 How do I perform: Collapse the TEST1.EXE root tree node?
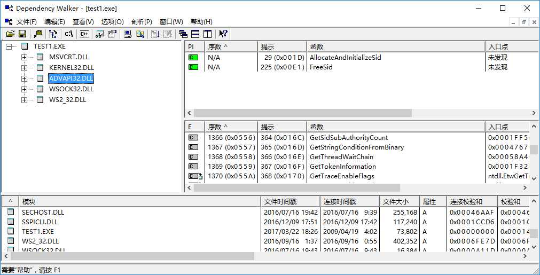click(x=9, y=46)
